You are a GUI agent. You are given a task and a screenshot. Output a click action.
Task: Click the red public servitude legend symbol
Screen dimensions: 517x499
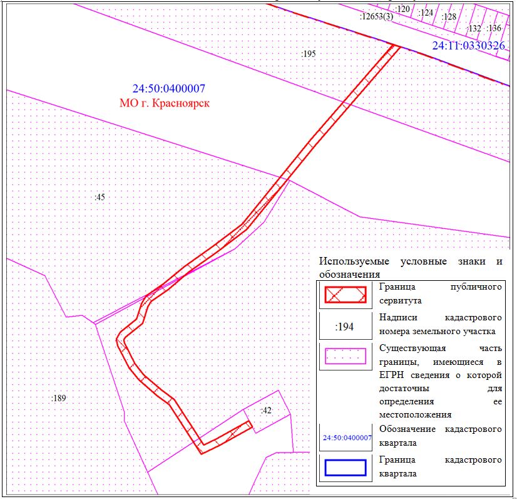tap(344, 295)
